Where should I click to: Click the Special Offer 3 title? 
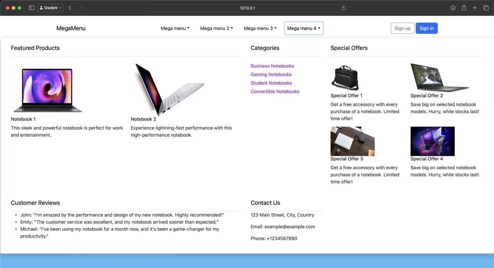pyautogui.click(x=347, y=159)
